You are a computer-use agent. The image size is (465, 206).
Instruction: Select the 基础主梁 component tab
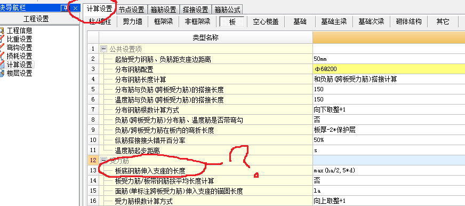click(x=334, y=21)
